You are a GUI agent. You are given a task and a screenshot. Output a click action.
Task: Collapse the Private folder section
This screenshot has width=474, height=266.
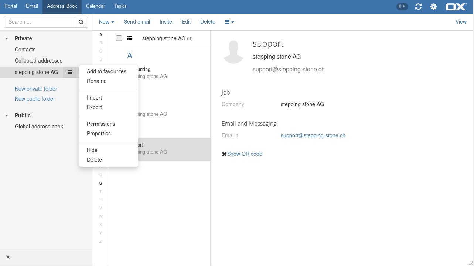[7, 38]
